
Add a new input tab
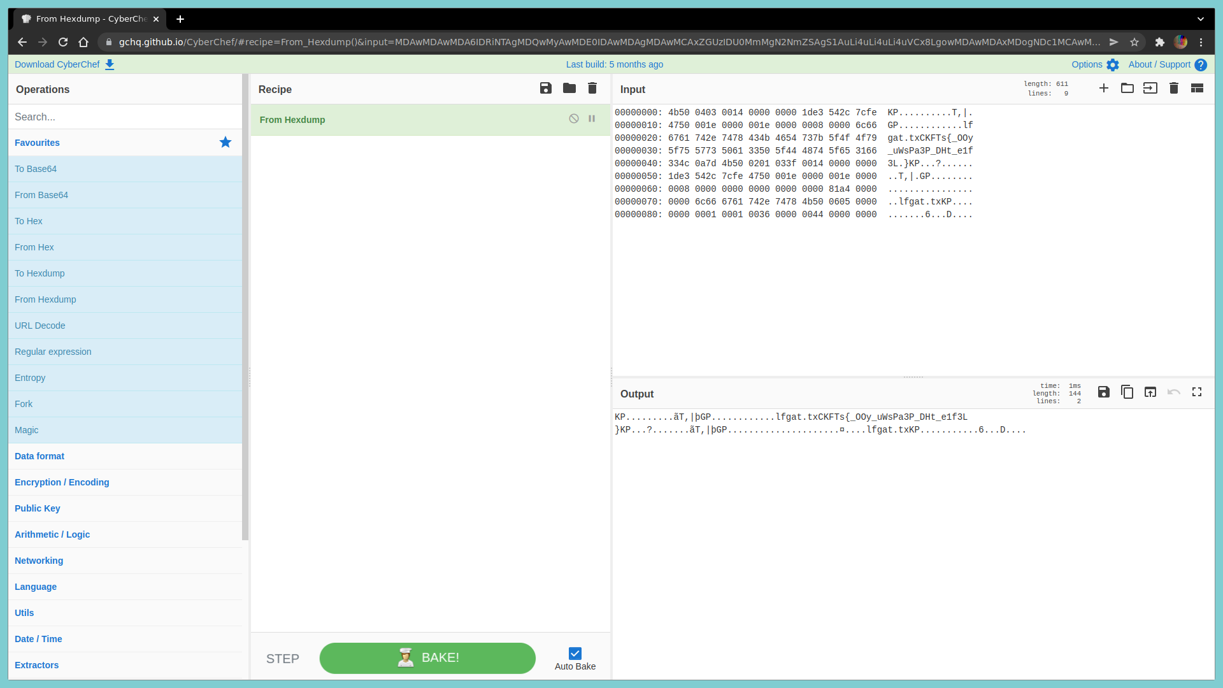(1104, 89)
